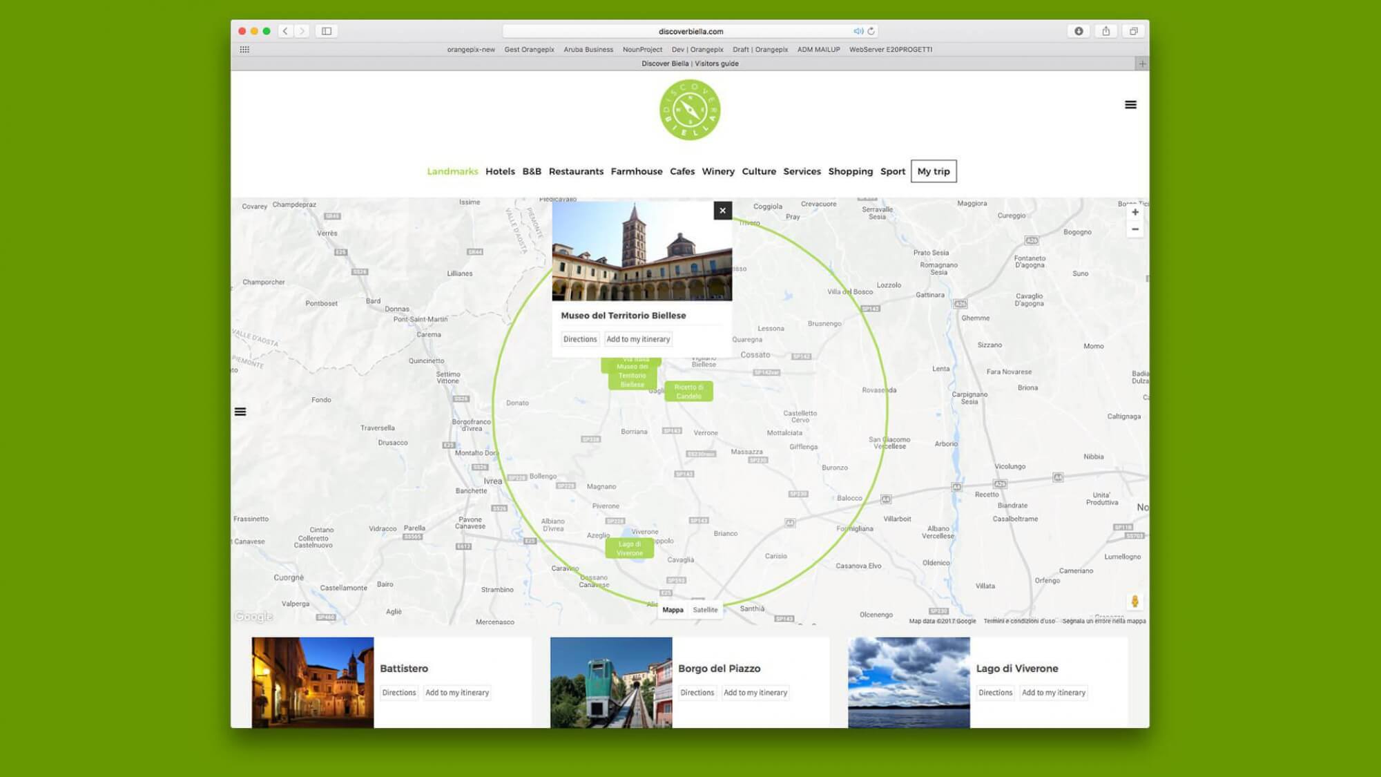Image resolution: width=1381 pixels, height=777 pixels.
Task: Zoom out on the map
Action: click(1135, 229)
